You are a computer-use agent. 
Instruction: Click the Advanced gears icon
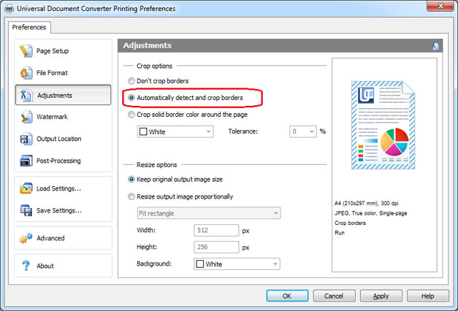click(26, 238)
